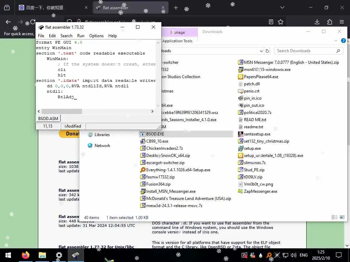Open the File menu in flat assembler
The image size is (350, 262).
click(x=41, y=35)
